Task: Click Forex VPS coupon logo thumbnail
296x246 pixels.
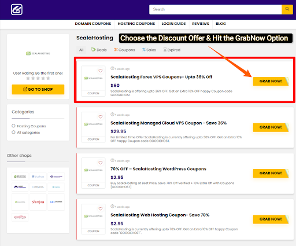Action: 93,78
